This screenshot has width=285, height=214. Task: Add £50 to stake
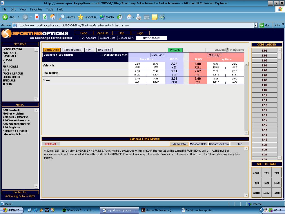coord(277,183)
